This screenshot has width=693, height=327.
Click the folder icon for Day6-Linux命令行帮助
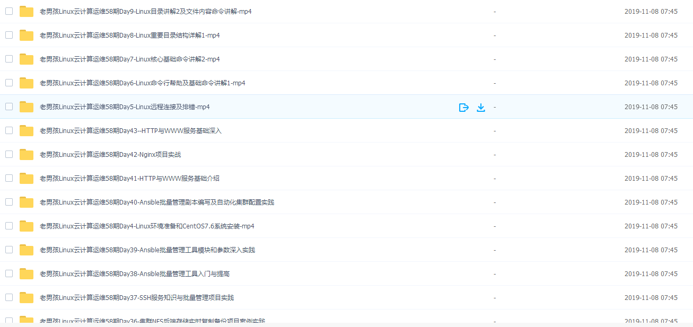(27, 83)
